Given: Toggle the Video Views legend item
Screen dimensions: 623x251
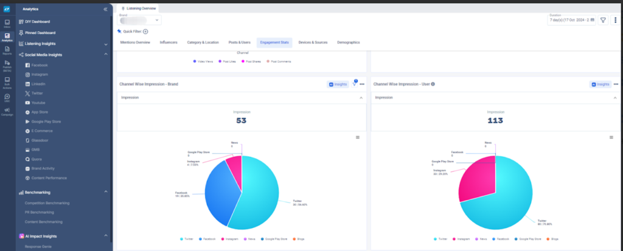Looking at the screenshot, I should tap(203, 61).
